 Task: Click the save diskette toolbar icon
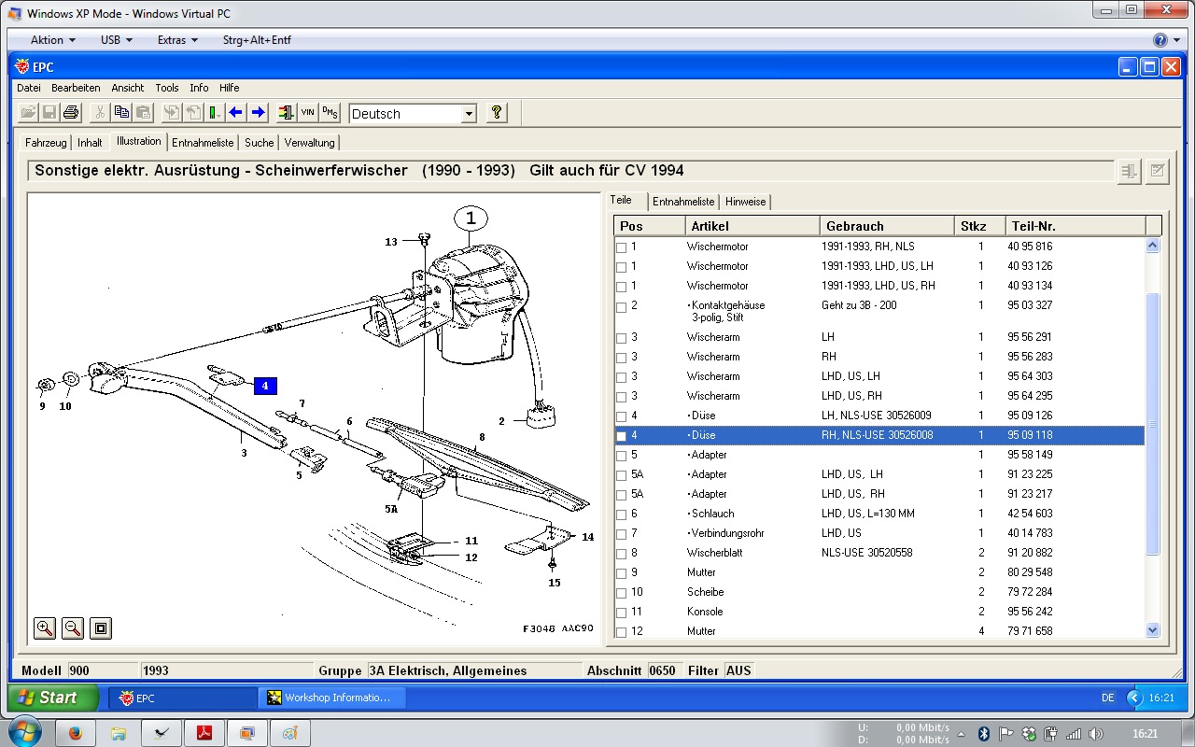click(49, 113)
